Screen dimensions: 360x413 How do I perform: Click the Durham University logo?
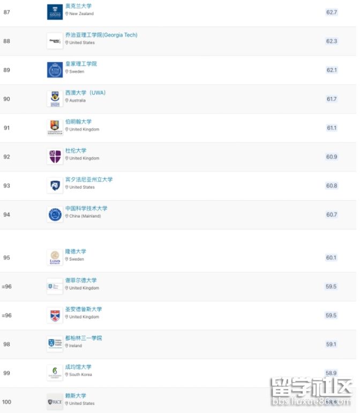tap(55, 156)
